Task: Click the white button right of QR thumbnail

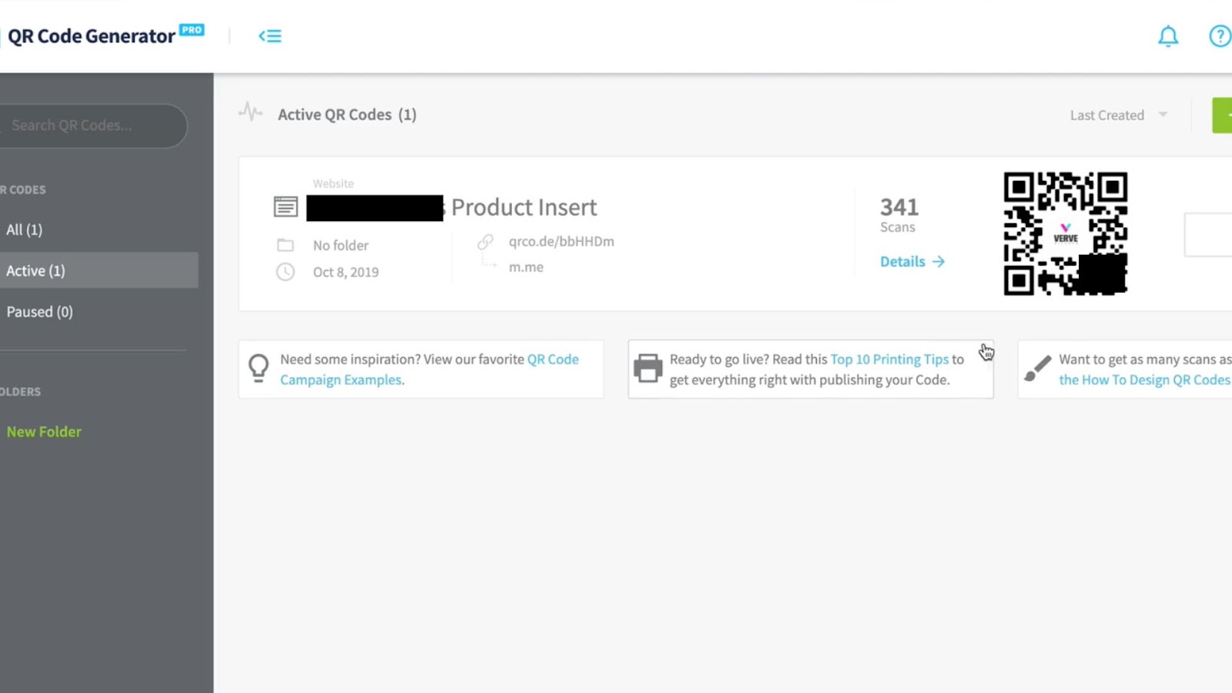Action: click(1208, 235)
